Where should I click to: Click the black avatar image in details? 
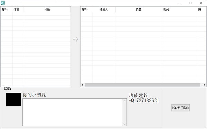[13, 99]
